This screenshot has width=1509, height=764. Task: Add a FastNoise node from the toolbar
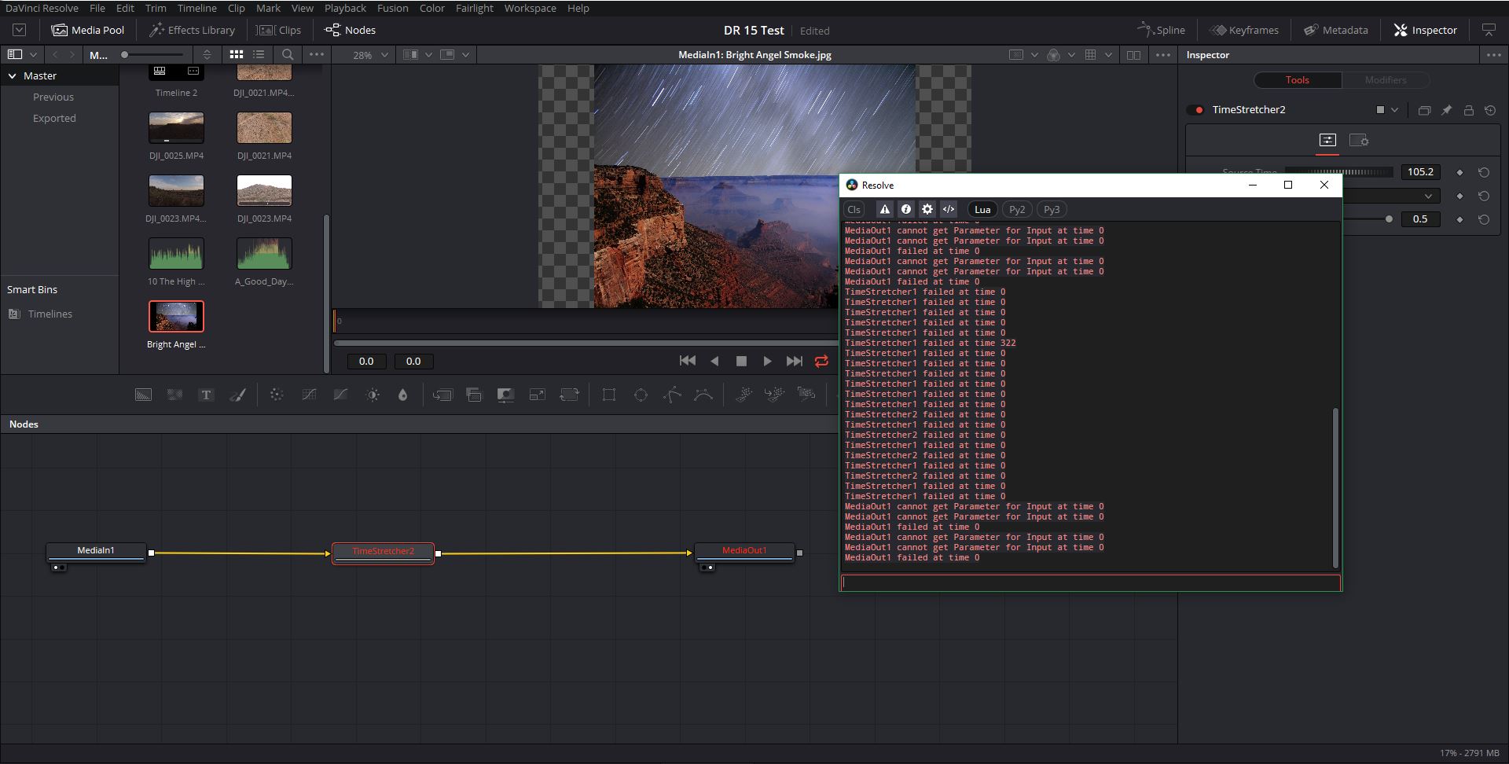click(174, 395)
